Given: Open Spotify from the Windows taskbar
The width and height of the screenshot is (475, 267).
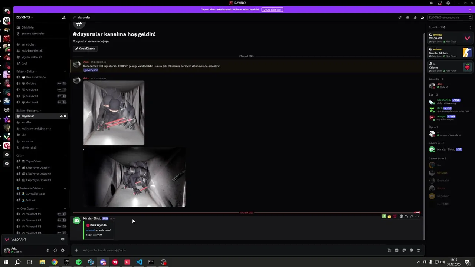Looking at the screenshot, I should pyautogui.click(x=79, y=262).
